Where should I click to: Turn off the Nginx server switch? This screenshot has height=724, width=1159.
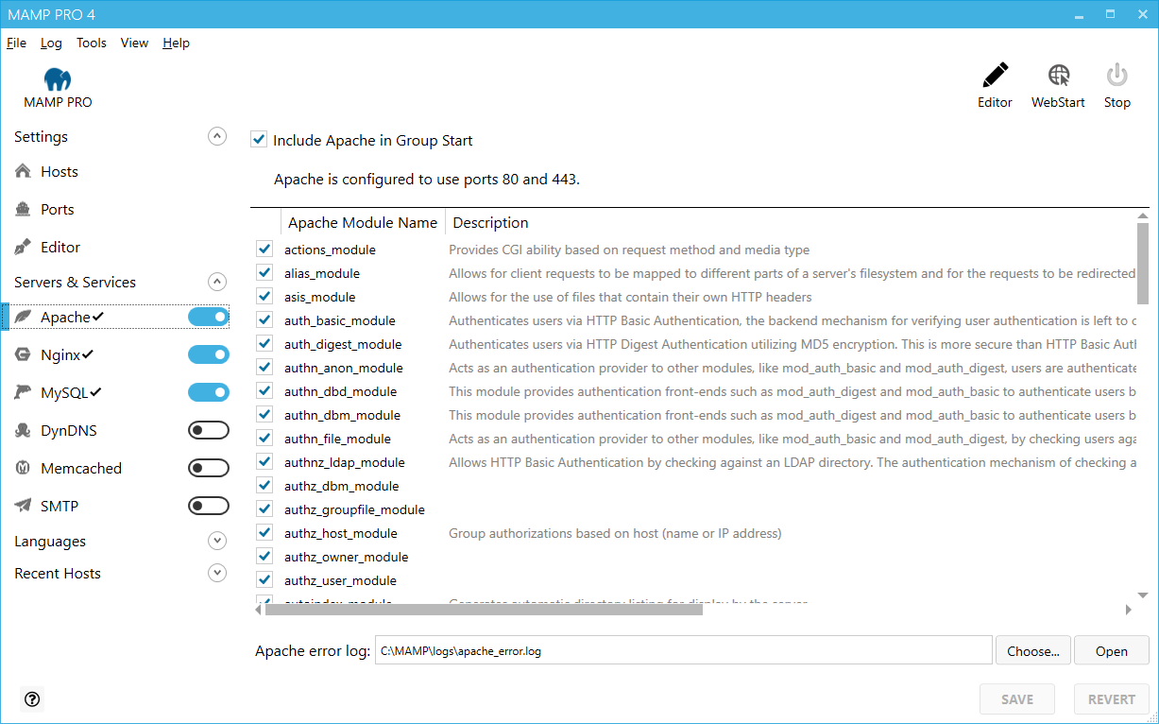(x=209, y=354)
